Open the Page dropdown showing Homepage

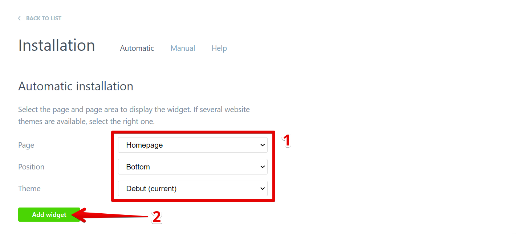click(192, 145)
